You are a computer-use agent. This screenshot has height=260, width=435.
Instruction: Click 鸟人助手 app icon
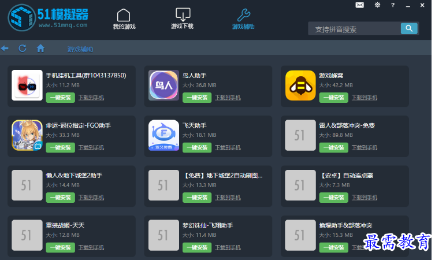point(163,85)
